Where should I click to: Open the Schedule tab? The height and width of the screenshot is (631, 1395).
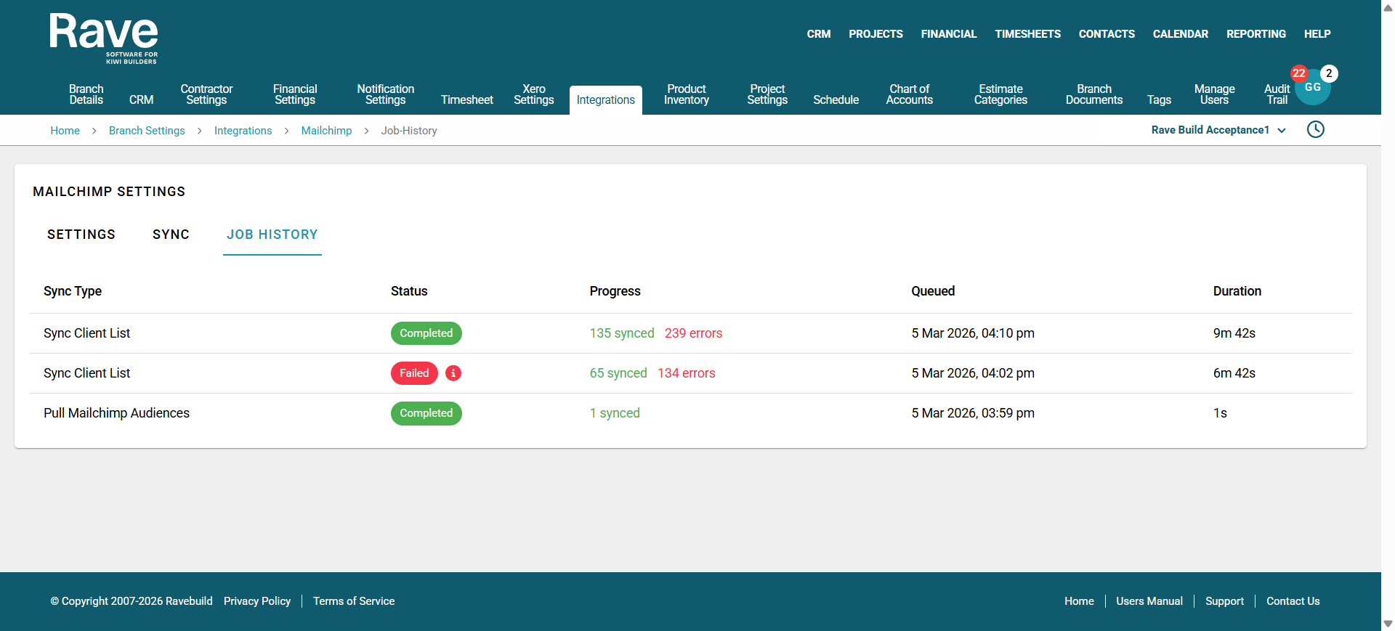[836, 100]
